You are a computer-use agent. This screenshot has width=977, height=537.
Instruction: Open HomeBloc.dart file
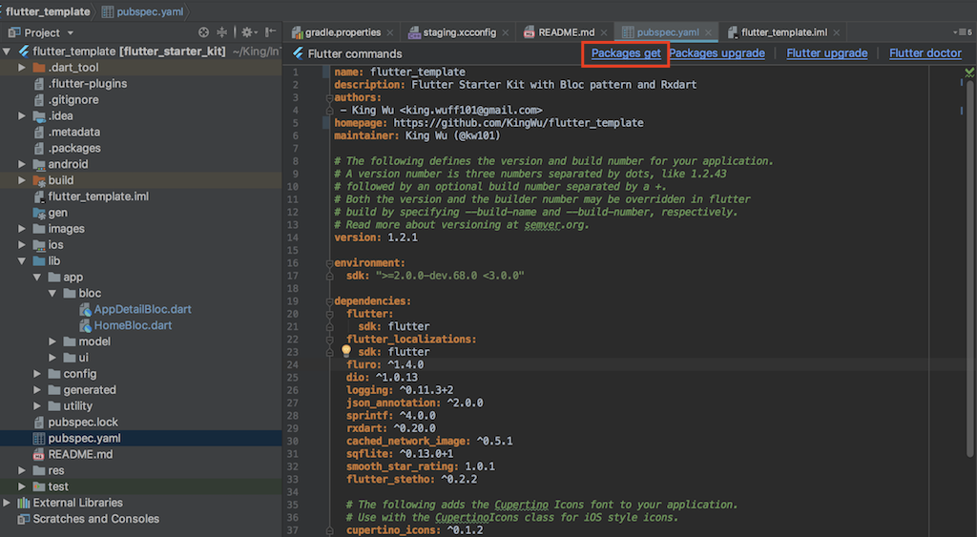pos(133,326)
